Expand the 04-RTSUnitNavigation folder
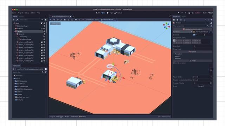Image resolution: width=225 pixels, height=126 pixels. (14, 89)
